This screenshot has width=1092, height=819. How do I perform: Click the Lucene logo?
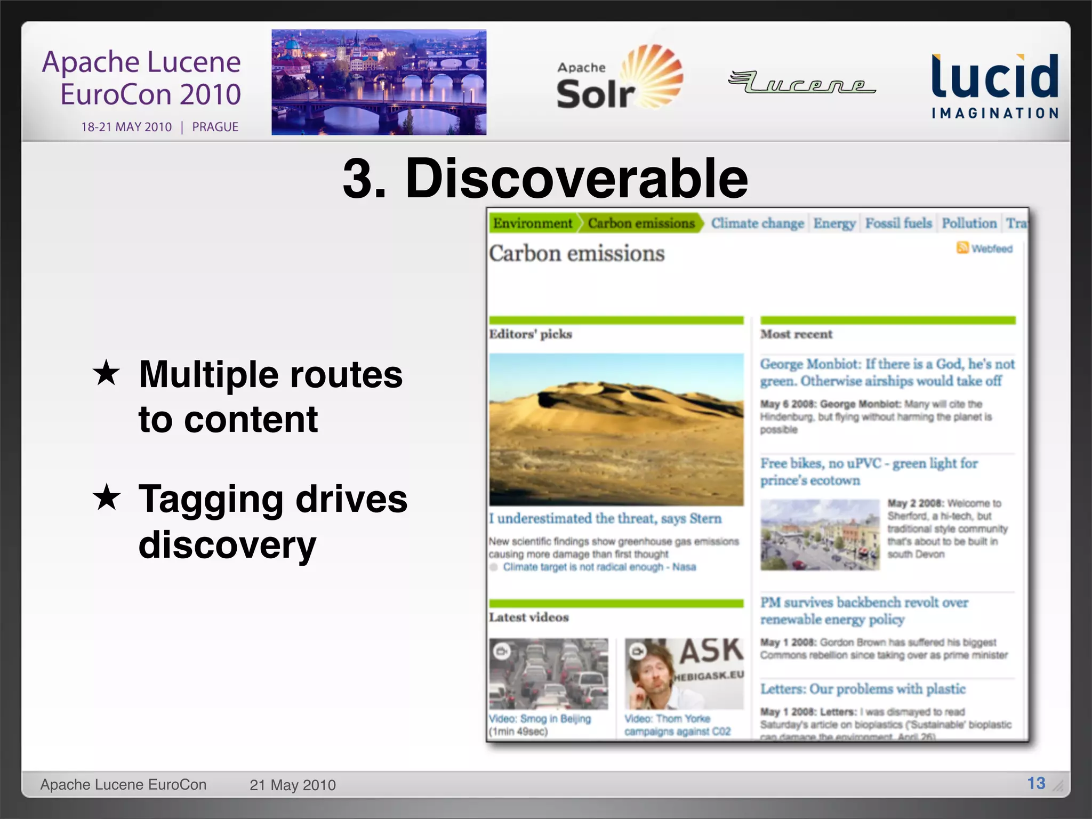pyautogui.click(x=801, y=82)
